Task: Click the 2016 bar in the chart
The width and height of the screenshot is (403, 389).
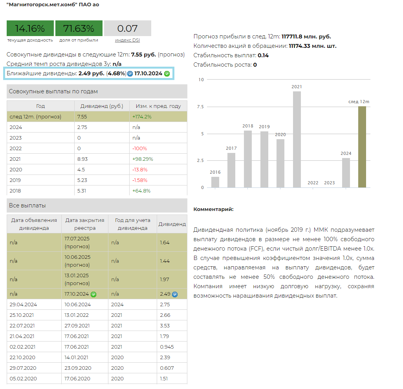Action: (215, 182)
